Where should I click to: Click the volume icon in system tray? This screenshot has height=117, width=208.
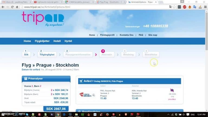[184, 115]
